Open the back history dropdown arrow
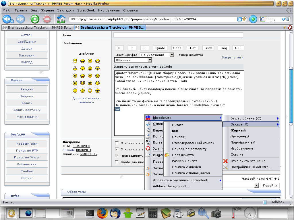 (x=12, y=21)
